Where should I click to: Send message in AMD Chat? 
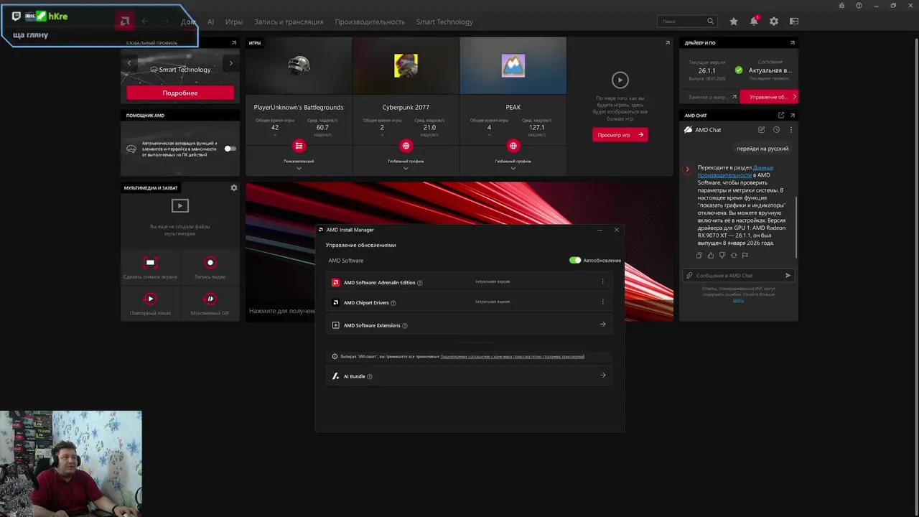pos(788,276)
